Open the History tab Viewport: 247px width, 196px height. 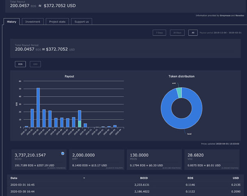coord(11,22)
